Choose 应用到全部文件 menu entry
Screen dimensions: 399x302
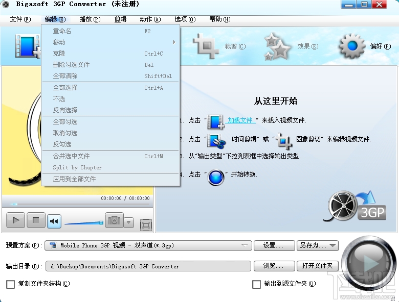(110, 179)
